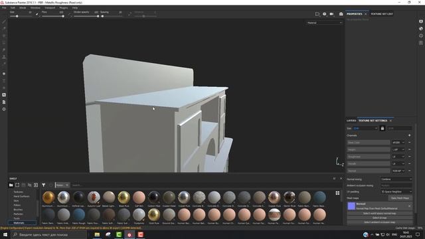Select the Projection tool
The width and height of the screenshot is (425, 239).
pos(4,35)
